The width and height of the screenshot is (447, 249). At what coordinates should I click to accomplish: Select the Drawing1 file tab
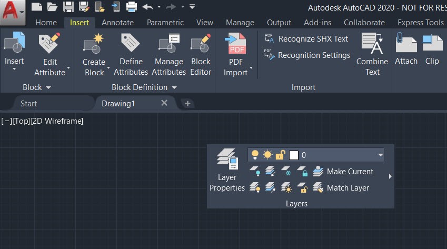pos(118,103)
